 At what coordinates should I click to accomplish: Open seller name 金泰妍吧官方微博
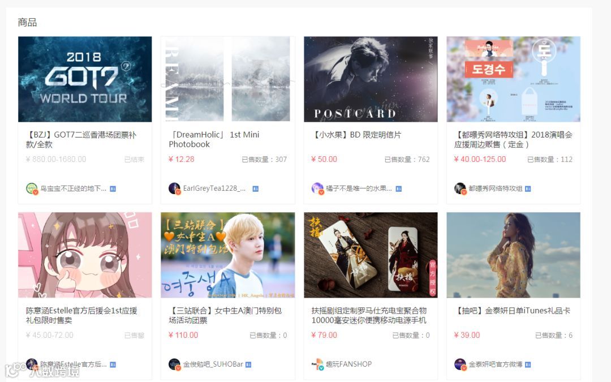pyautogui.click(x=495, y=364)
